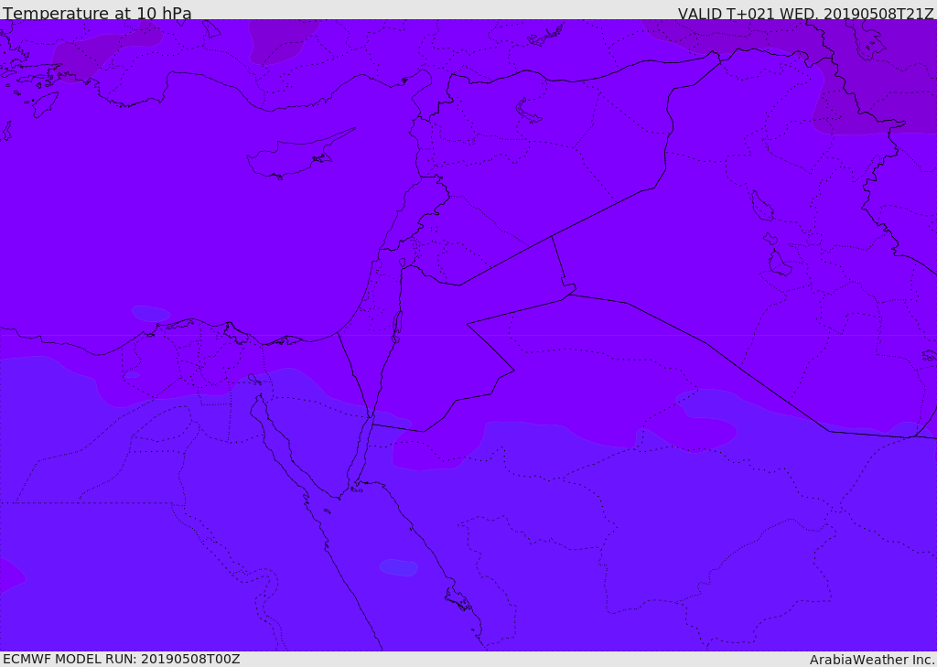This screenshot has height=667, width=937.
Task: Click the island of Cyprus on the map
Action: pyautogui.click(x=293, y=156)
